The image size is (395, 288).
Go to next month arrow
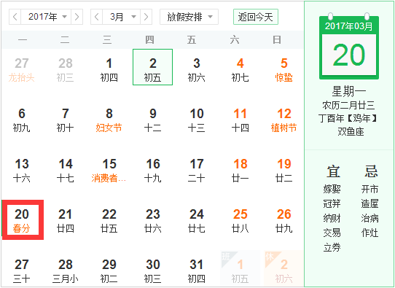click(146, 17)
